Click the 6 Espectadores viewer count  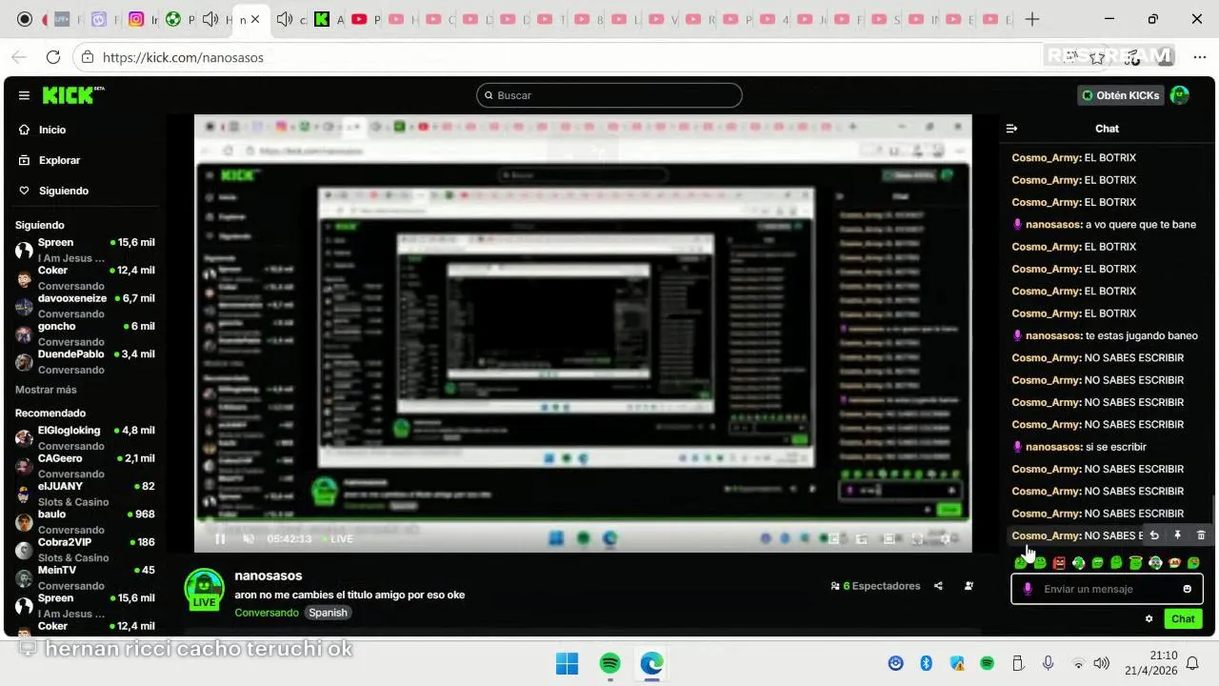[875, 586]
